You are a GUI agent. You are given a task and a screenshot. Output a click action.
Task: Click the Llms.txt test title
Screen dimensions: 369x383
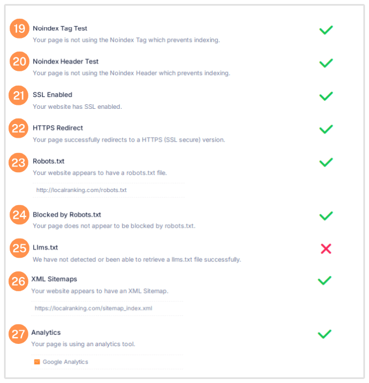coord(45,248)
